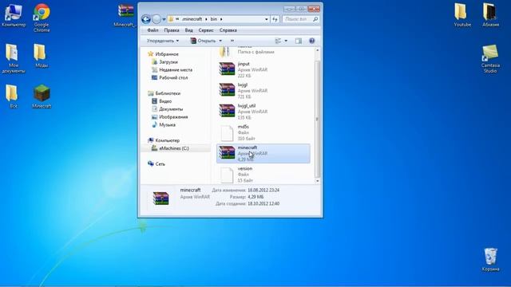Select the Все folder on desktop
Screen dimensions: 511x287
click(13, 96)
